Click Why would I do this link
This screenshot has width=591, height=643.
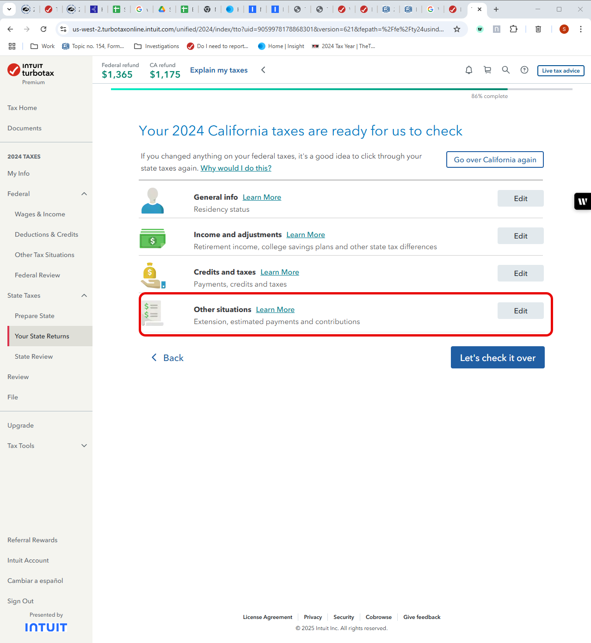[236, 168]
